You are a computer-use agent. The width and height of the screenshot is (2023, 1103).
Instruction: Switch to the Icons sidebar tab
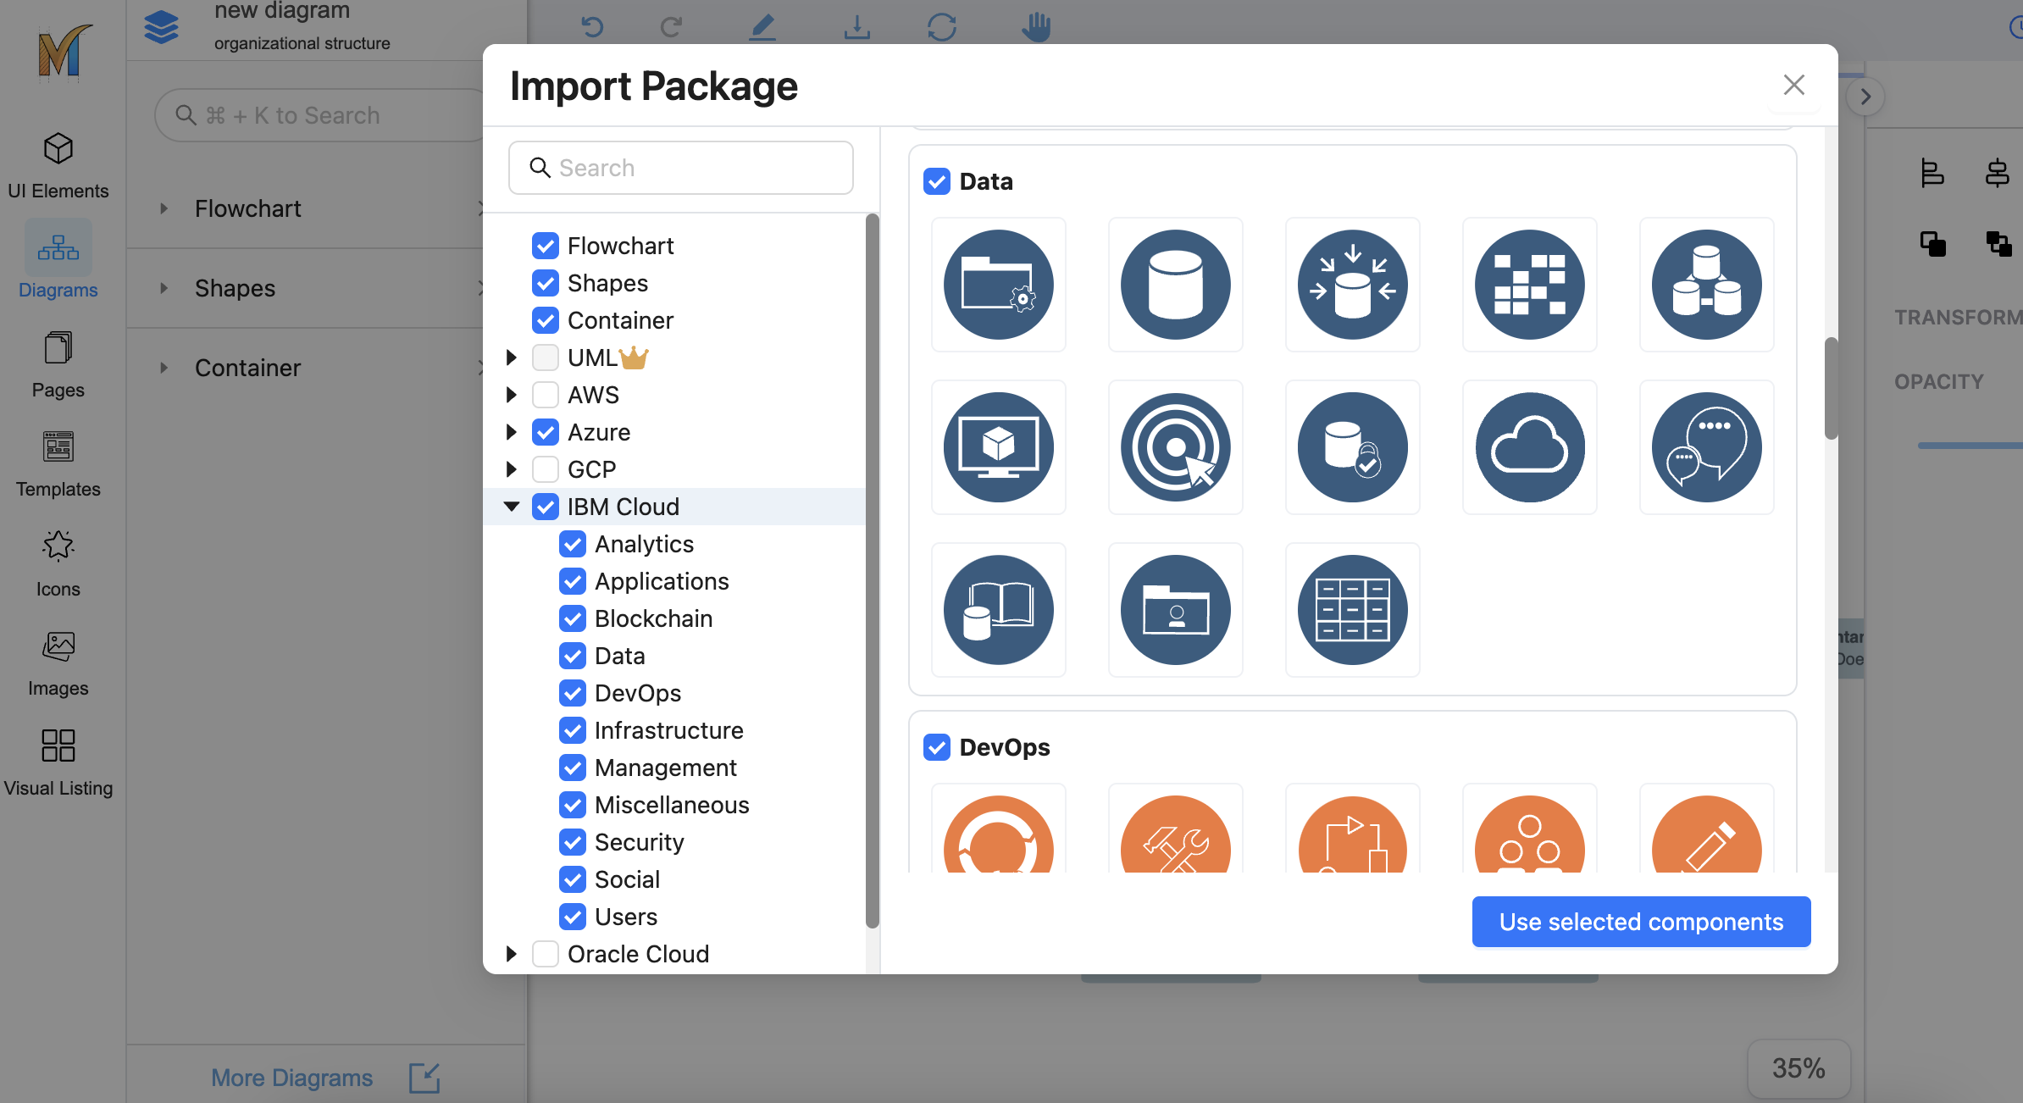(x=58, y=563)
